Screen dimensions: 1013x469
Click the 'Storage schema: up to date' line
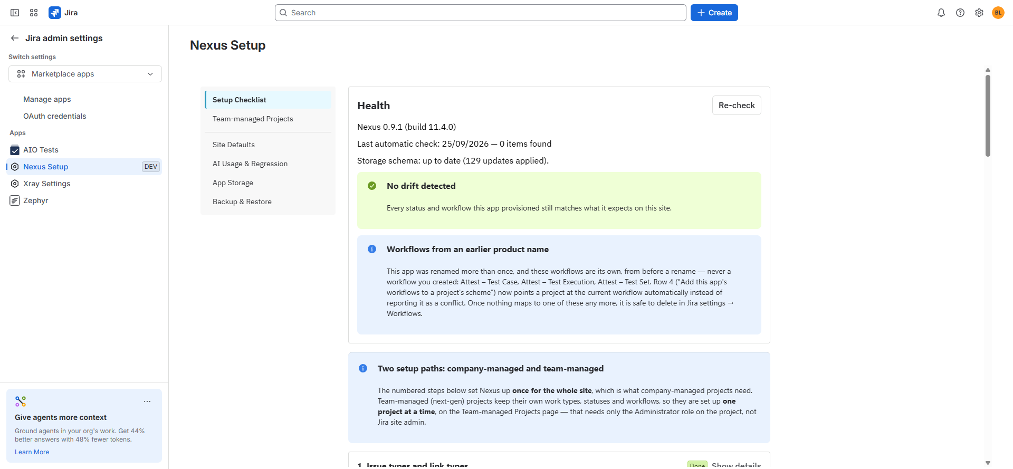click(453, 160)
